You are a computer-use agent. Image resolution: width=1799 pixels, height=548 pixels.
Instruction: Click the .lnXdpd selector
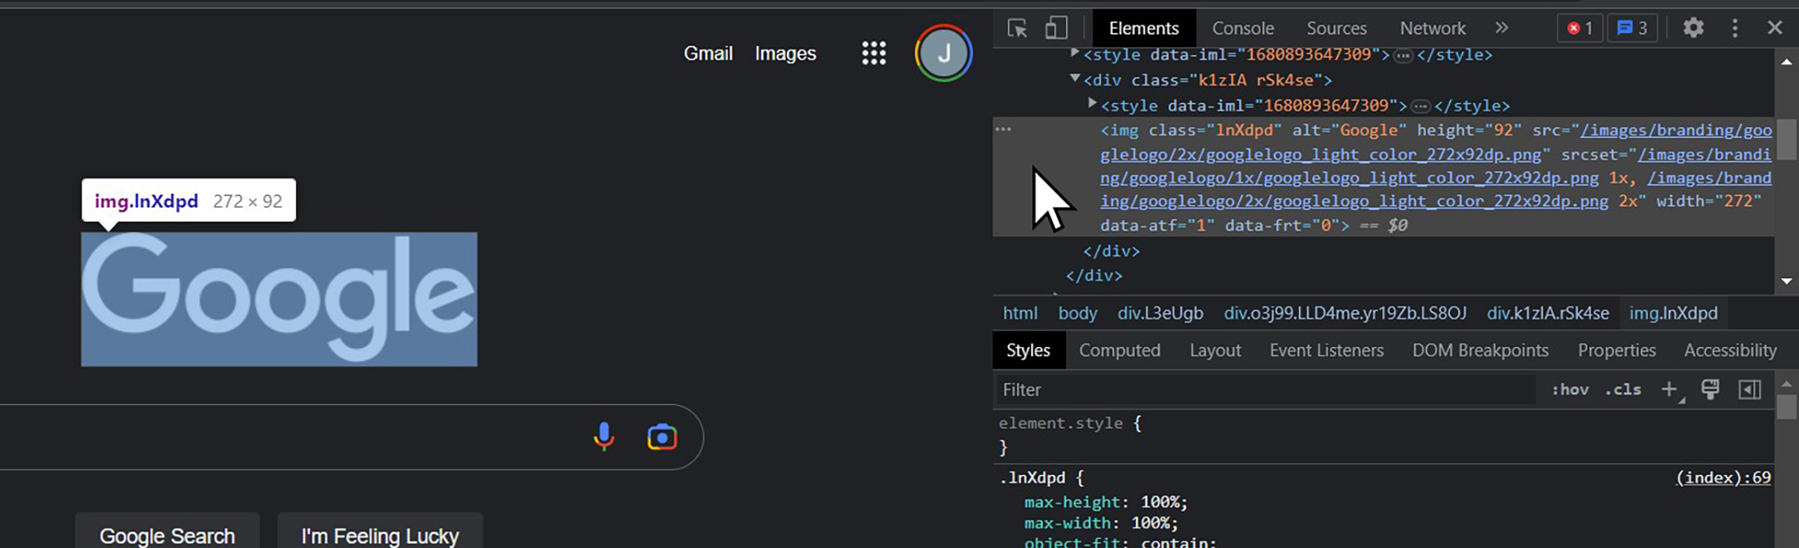1032,477
